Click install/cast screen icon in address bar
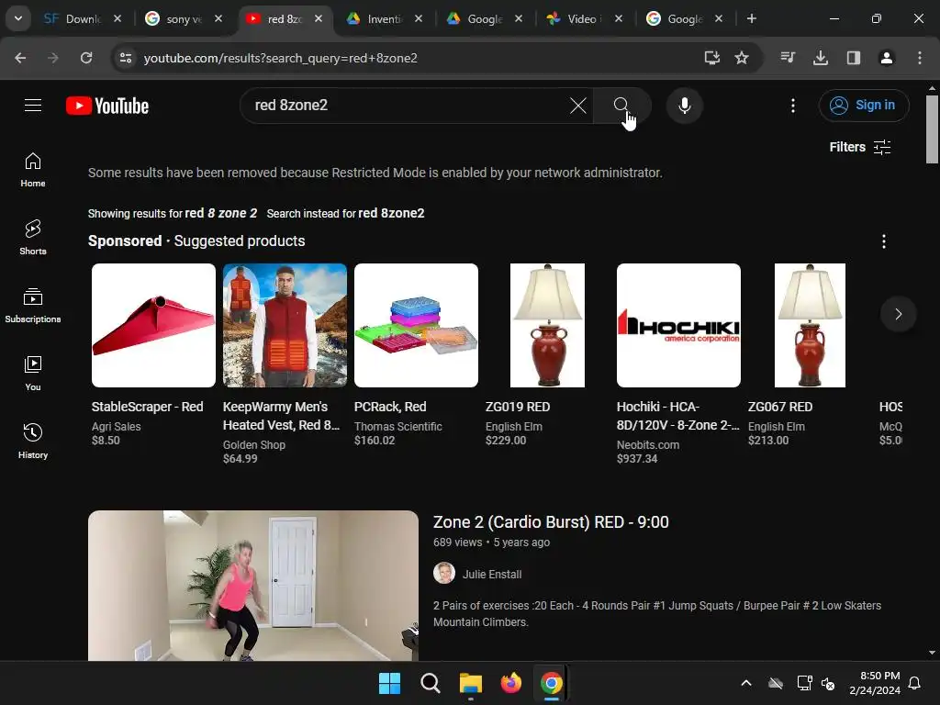This screenshot has width=940, height=705. (711, 58)
